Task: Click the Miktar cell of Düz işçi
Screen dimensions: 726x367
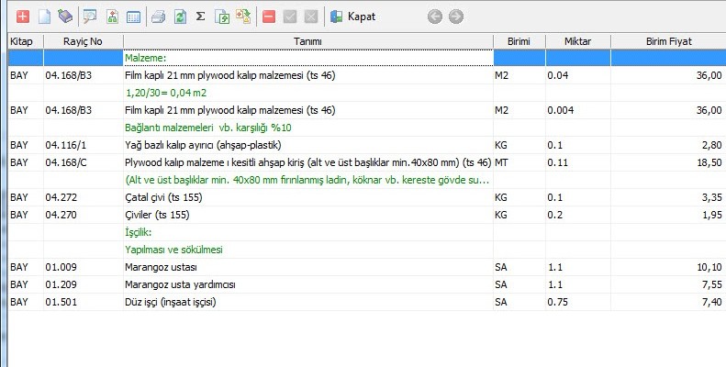Action: 577,301
